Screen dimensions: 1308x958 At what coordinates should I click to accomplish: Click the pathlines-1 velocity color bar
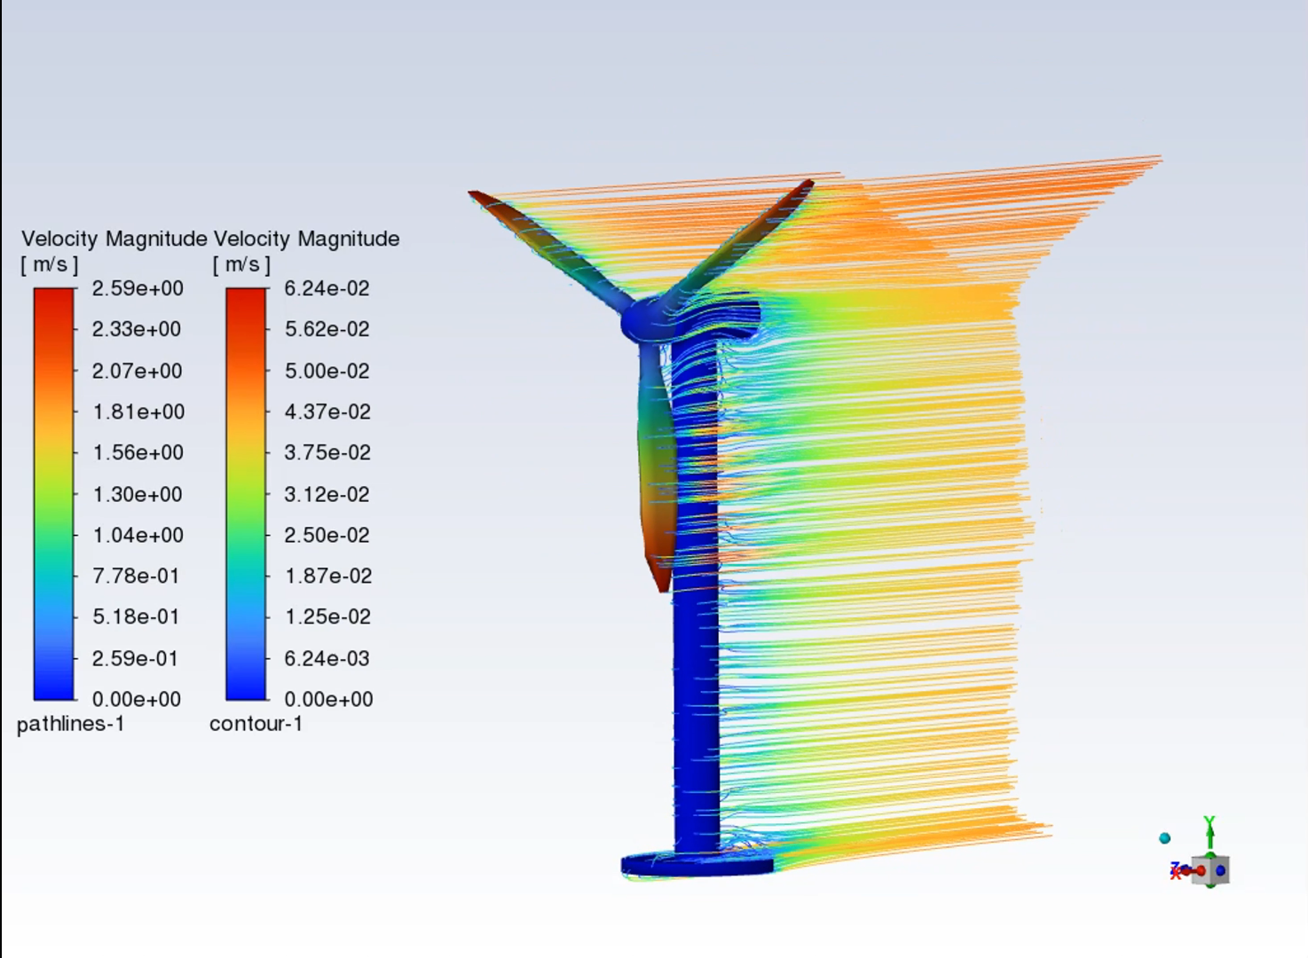click(x=54, y=493)
